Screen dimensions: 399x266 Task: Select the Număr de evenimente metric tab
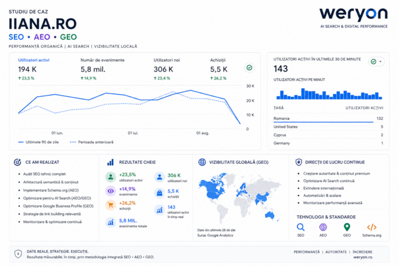[x=102, y=69]
